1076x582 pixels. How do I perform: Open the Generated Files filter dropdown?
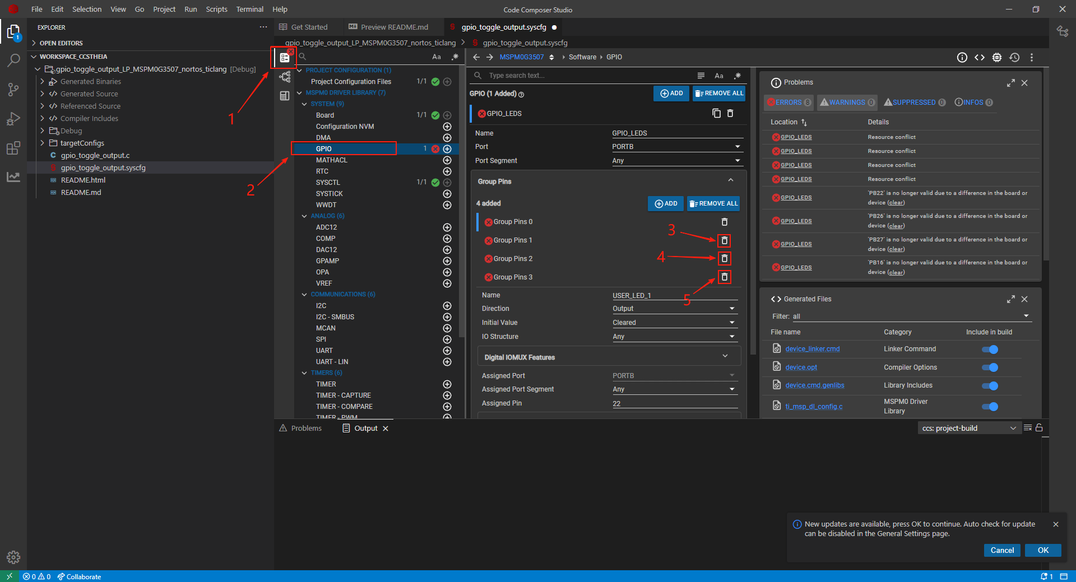[911, 316]
